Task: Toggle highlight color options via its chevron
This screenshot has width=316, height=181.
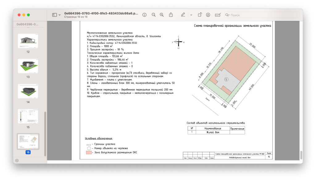Action: [191, 14]
